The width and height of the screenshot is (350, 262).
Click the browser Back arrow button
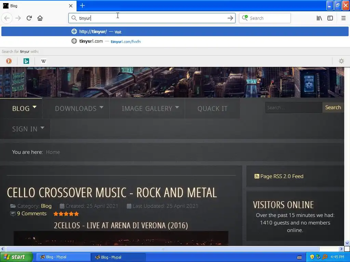(7, 18)
